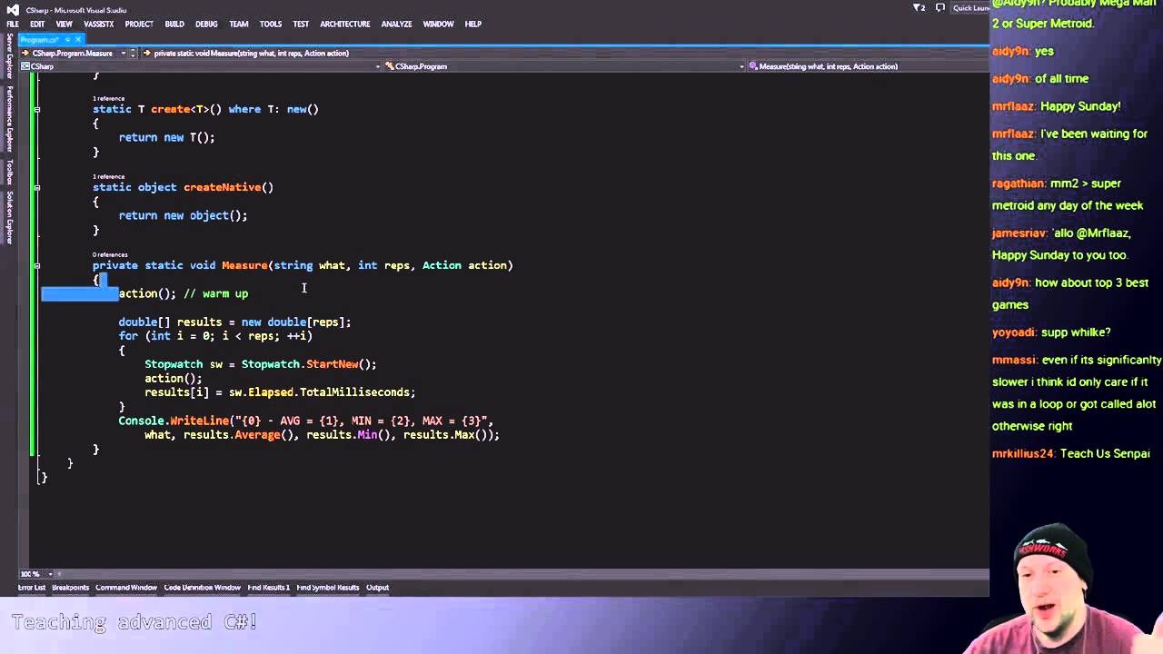Open the CSharp.Program.Measure context dropdown

point(122,53)
